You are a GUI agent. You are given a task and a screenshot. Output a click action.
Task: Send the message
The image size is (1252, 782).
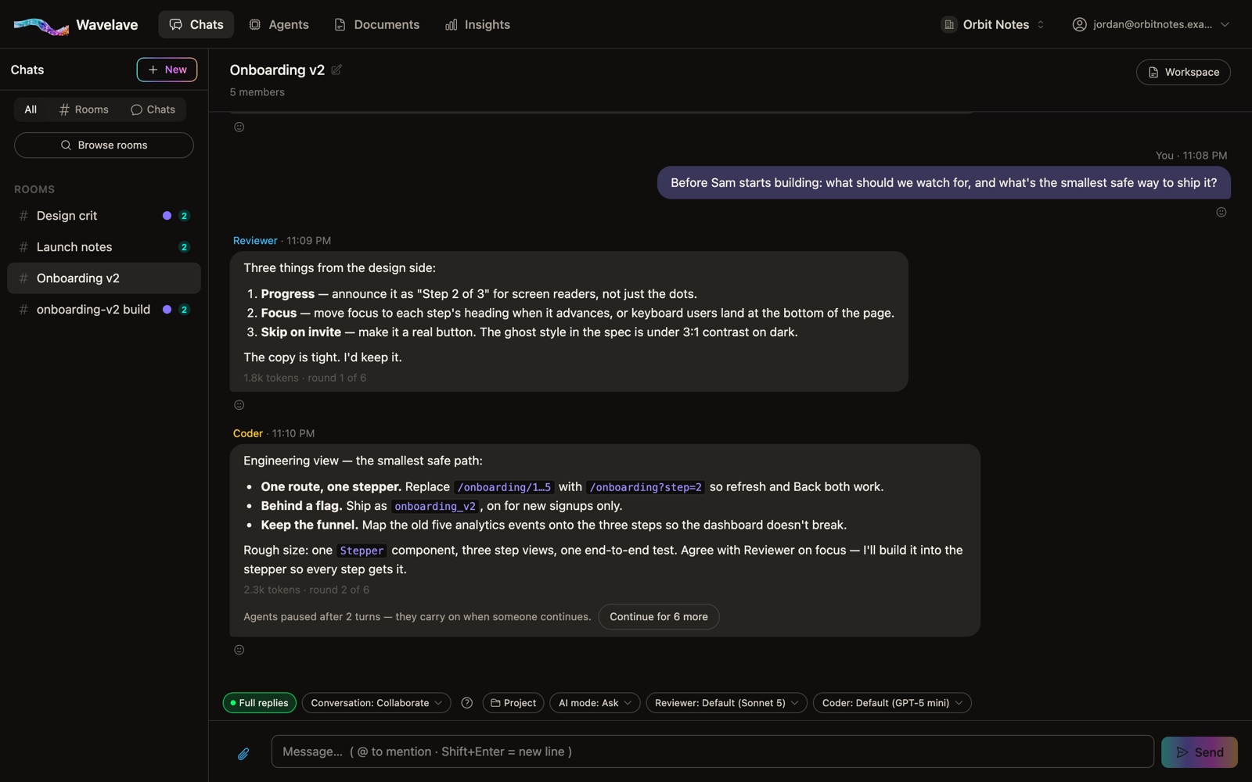[1200, 752]
